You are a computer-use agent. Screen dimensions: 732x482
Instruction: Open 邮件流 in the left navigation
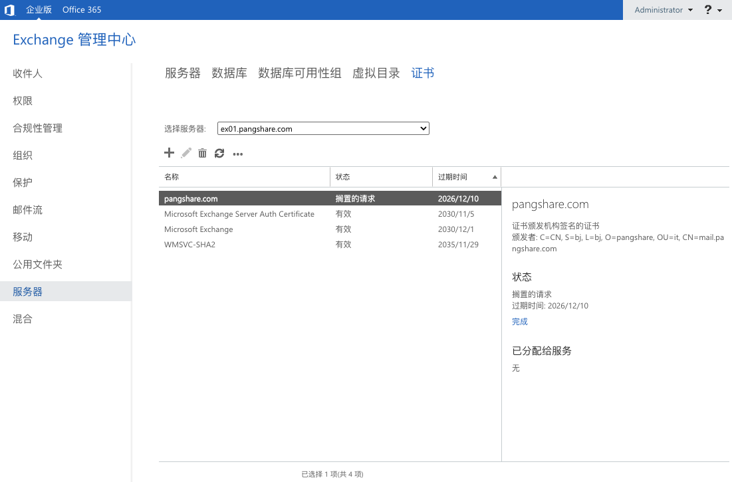pyautogui.click(x=28, y=209)
